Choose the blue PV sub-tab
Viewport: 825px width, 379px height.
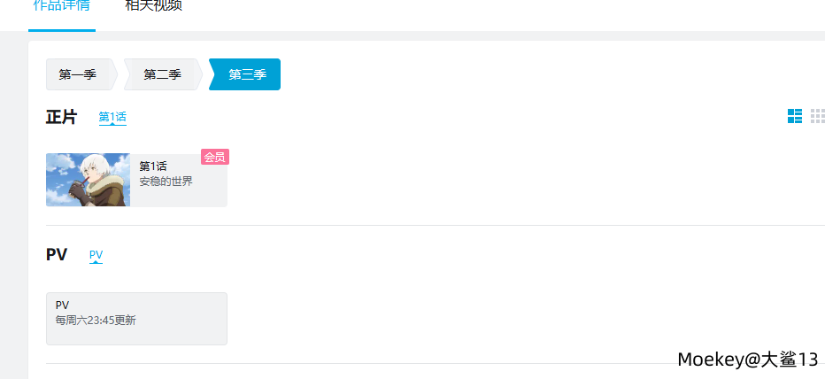pyautogui.click(x=96, y=254)
